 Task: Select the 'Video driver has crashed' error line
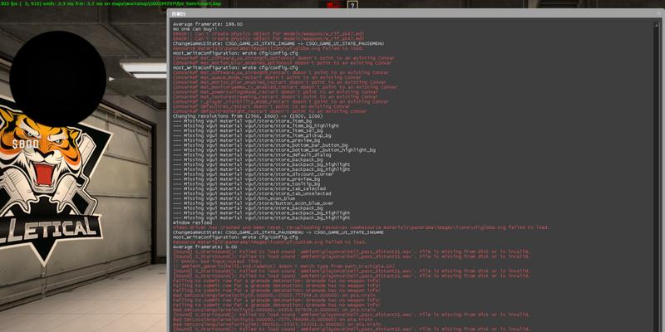point(362,227)
